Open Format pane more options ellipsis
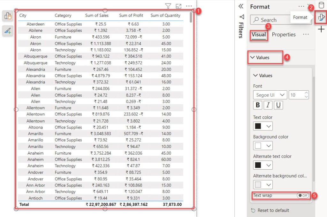The height and width of the screenshot is (217, 327). coord(301,6)
